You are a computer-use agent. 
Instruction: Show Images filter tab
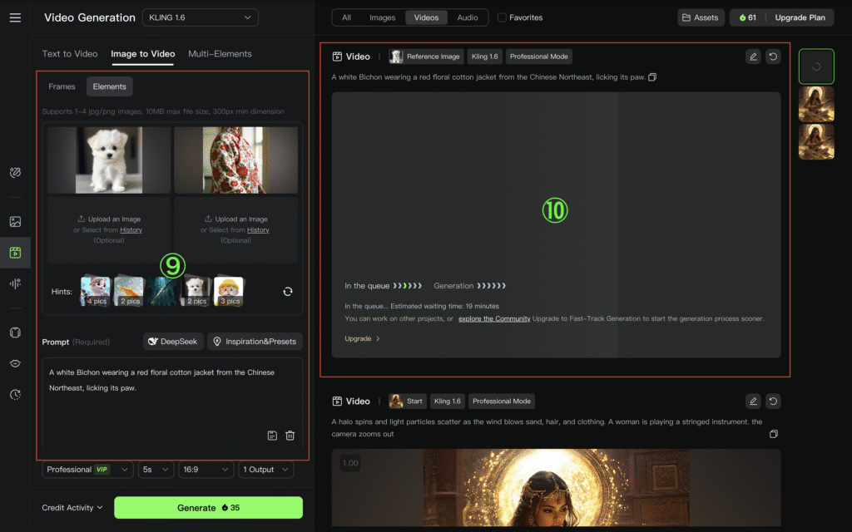pos(383,17)
